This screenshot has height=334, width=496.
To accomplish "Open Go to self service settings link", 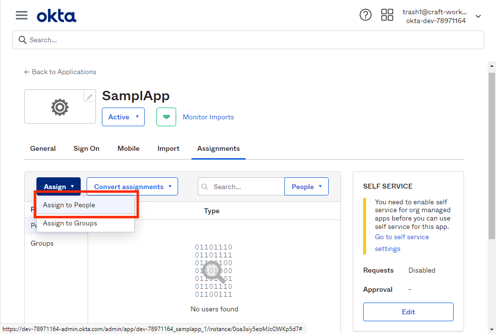I will coord(402,243).
